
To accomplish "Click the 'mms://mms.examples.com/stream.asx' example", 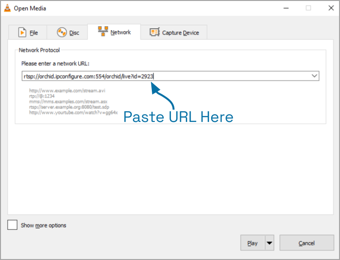I will coord(68,101).
